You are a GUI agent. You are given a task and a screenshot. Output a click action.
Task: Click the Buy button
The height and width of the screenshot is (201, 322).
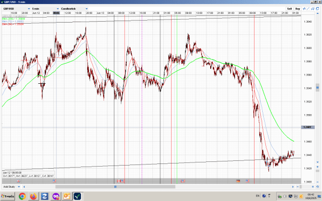click(298, 9)
